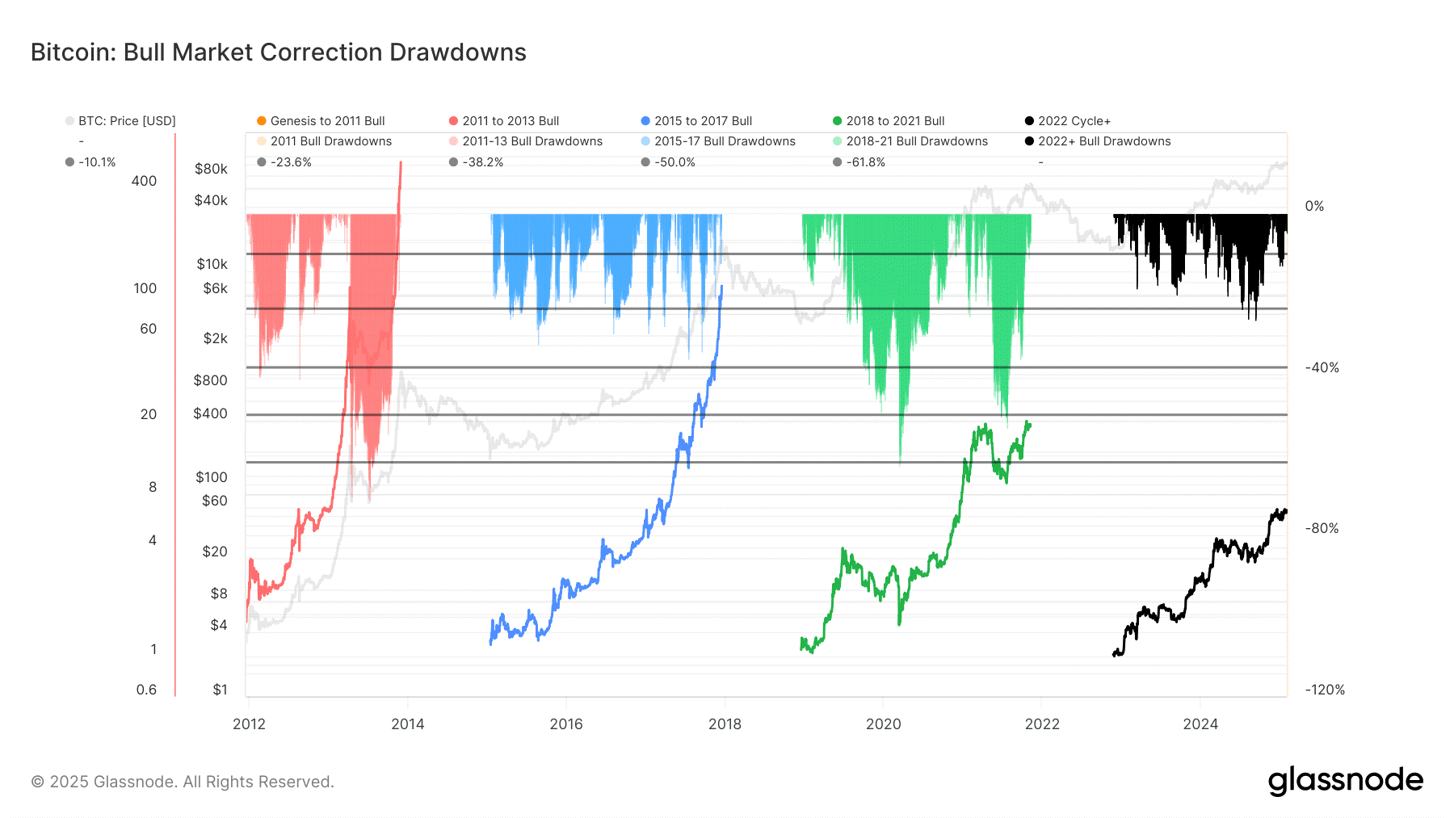Click the 400 left axis label
The height and width of the screenshot is (818, 1454).
144,181
